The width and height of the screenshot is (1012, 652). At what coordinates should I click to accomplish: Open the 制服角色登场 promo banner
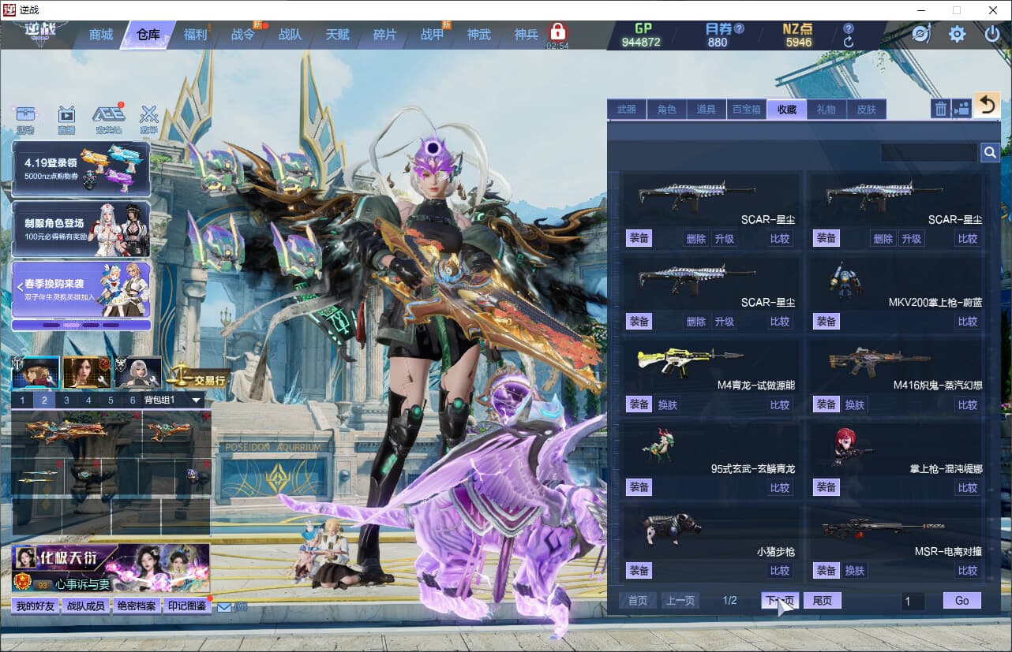[x=81, y=229]
